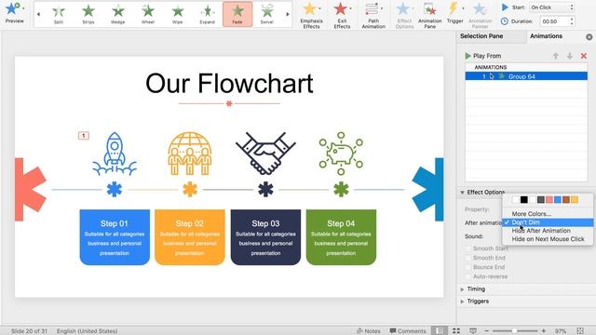
Task: Click the Duration input field
Action: (x=555, y=21)
